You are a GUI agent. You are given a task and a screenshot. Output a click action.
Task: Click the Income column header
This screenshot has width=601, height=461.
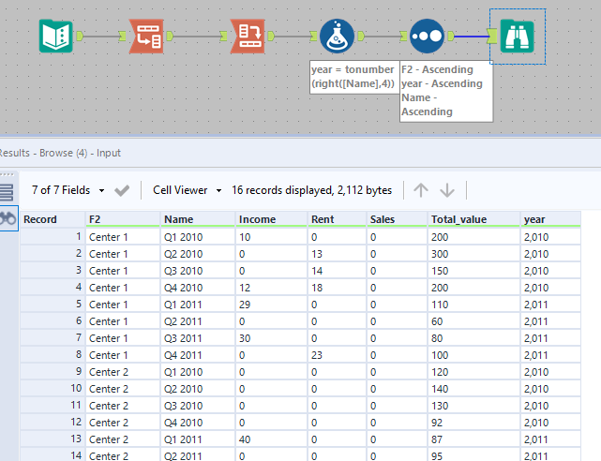click(x=271, y=219)
